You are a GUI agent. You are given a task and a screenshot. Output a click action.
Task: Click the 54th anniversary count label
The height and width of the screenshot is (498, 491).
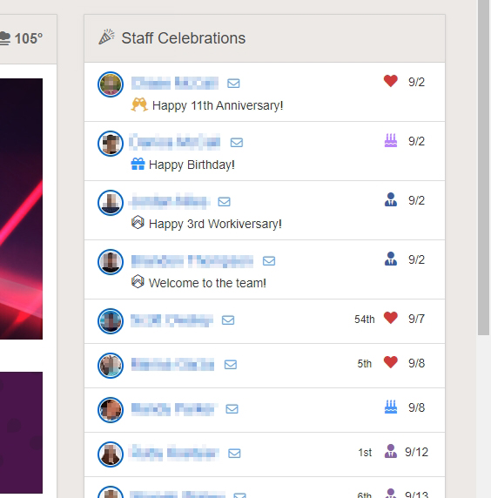[364, 319]
